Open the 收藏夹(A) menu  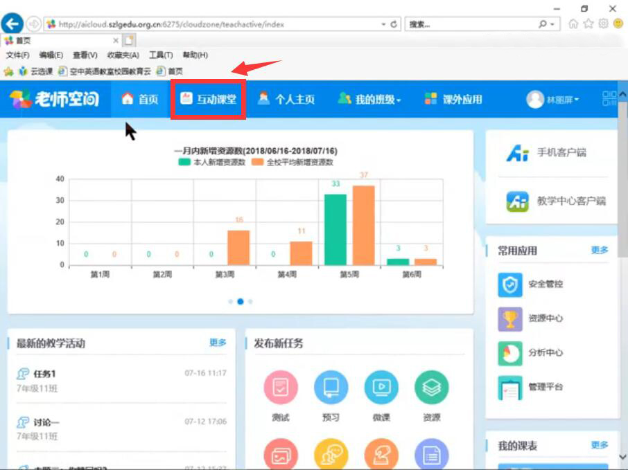point(123,55)
